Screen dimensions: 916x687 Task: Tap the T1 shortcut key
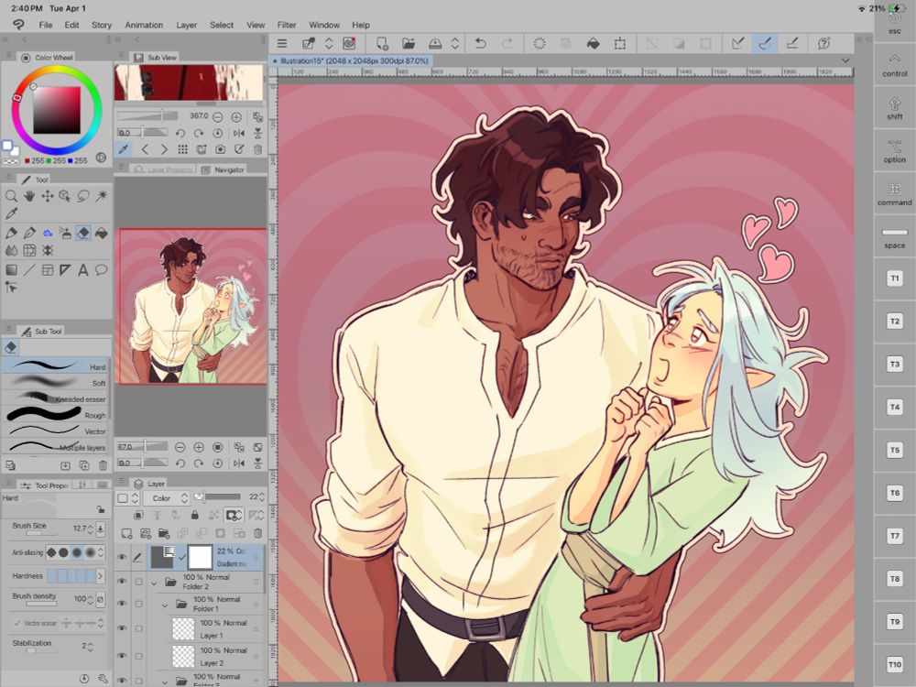click(894, 278)
